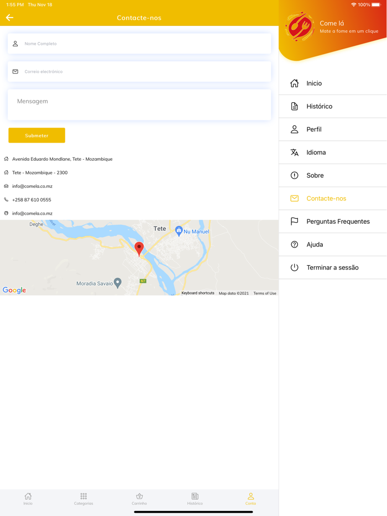Open the Ajuda menu entry
This screenshot has height=516, width=387.
333,245
